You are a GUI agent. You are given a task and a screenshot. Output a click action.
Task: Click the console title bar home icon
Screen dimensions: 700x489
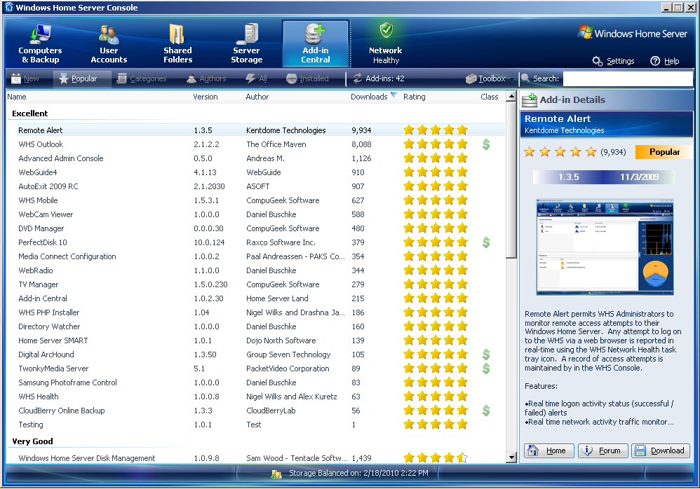[x=8, y=7]
